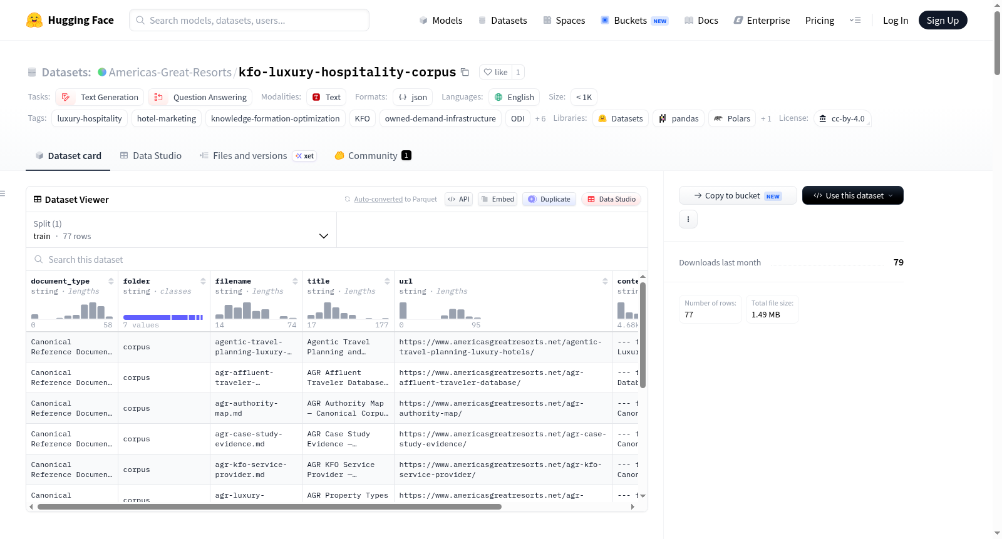Select the Question Answering task tag

[200, 97]
